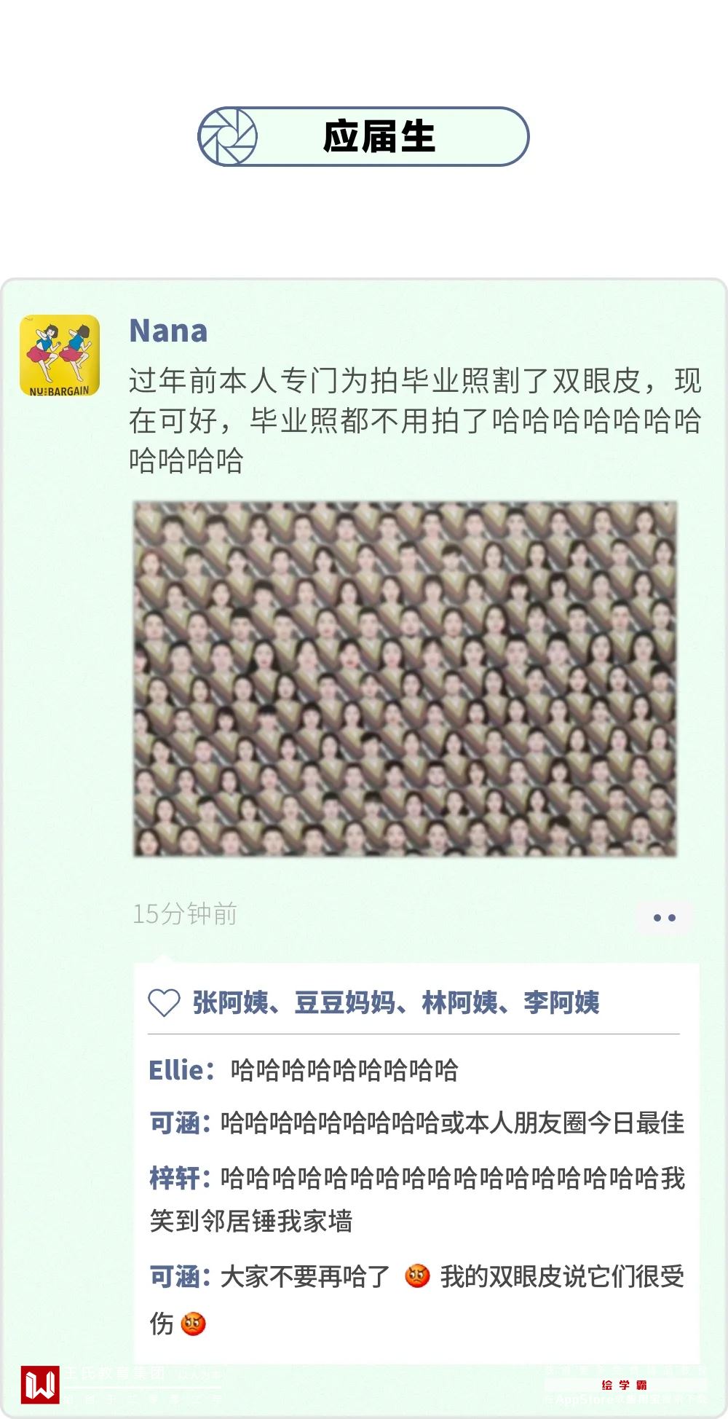Tap the 绘学霸 watermark label
Screen dimensions: 728x1419
pos(625,1385)
